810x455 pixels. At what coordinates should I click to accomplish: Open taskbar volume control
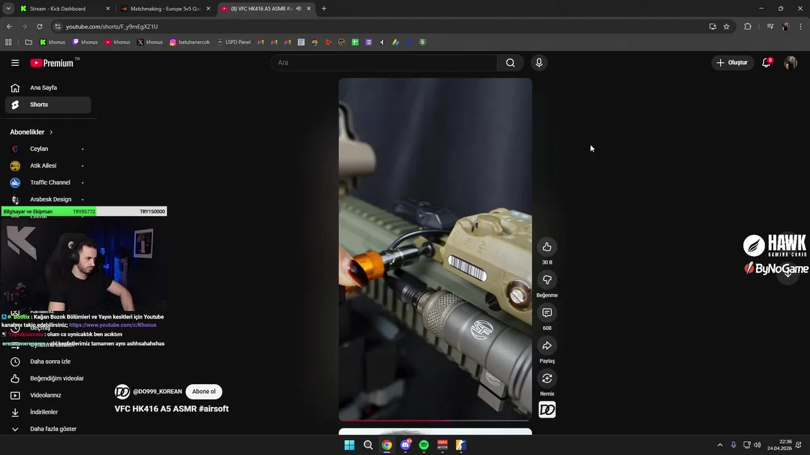(x=757, y=445)
